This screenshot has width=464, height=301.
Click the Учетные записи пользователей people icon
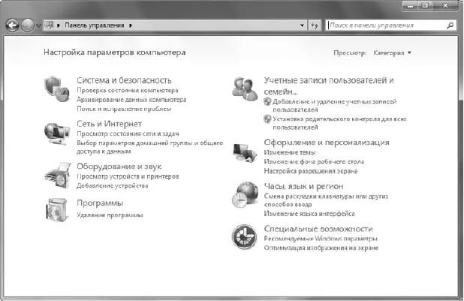245,89
